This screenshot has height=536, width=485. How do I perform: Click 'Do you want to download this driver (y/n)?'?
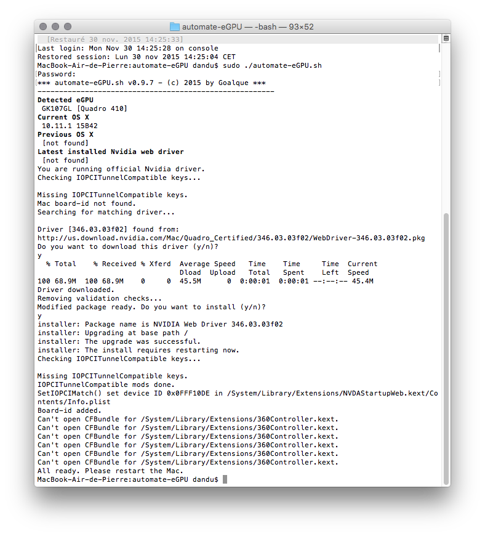(x=128, y=246)
